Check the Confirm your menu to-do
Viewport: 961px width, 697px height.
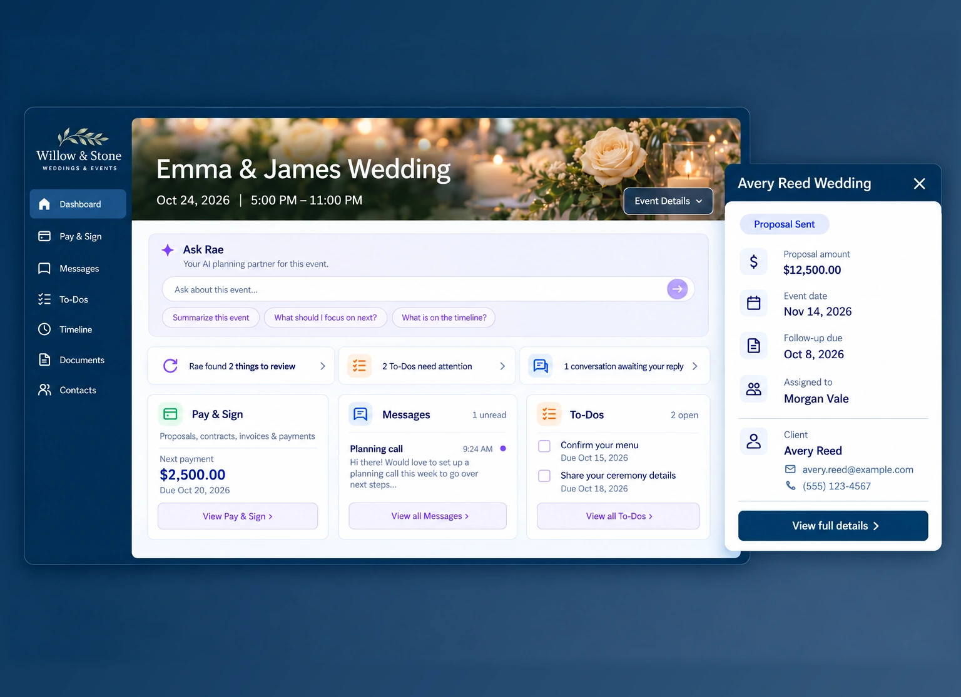point(545,446)
